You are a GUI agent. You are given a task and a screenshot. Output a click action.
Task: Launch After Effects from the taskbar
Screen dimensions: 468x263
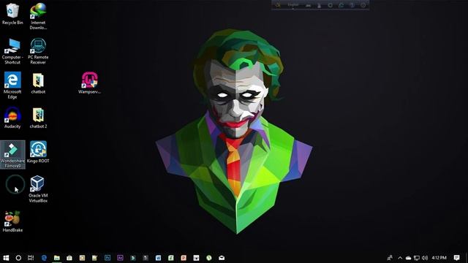pos(120,258)
